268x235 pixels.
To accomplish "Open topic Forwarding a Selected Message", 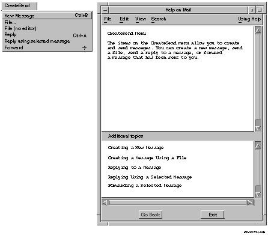I will 145,186.
